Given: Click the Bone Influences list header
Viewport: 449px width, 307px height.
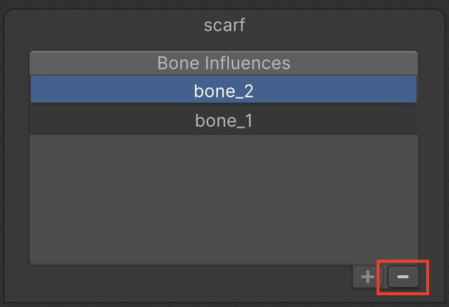Looking at the screenshot, I should [x=224, y=63].
